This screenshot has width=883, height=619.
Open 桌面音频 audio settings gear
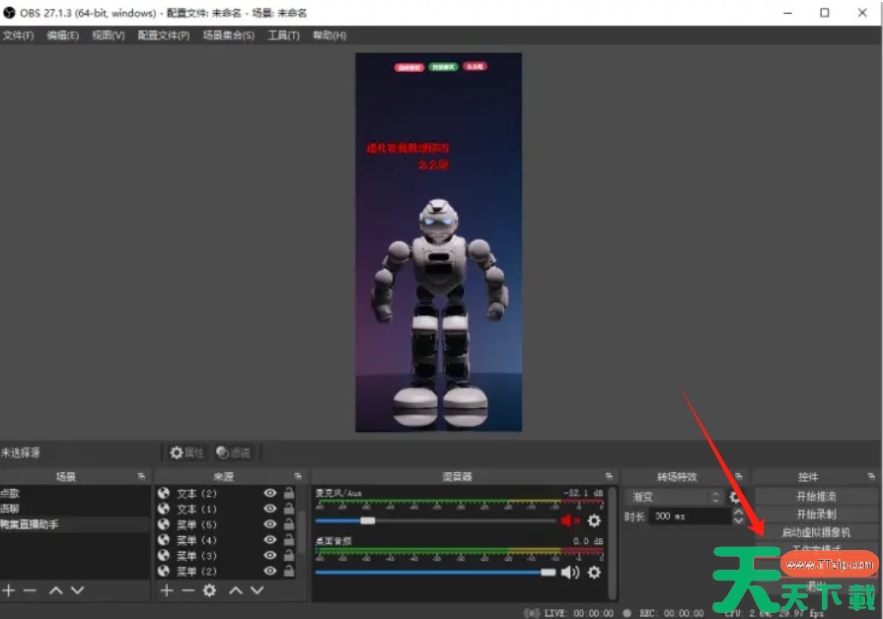click(x=594, y=572)
